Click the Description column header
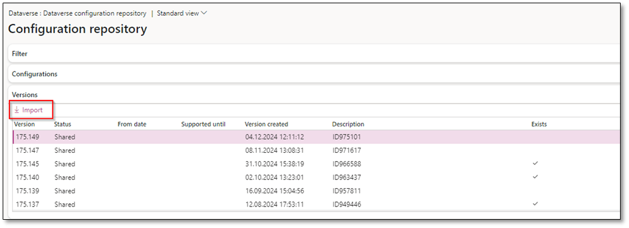Viewport: 629px width, 228px height. [348, 124]
